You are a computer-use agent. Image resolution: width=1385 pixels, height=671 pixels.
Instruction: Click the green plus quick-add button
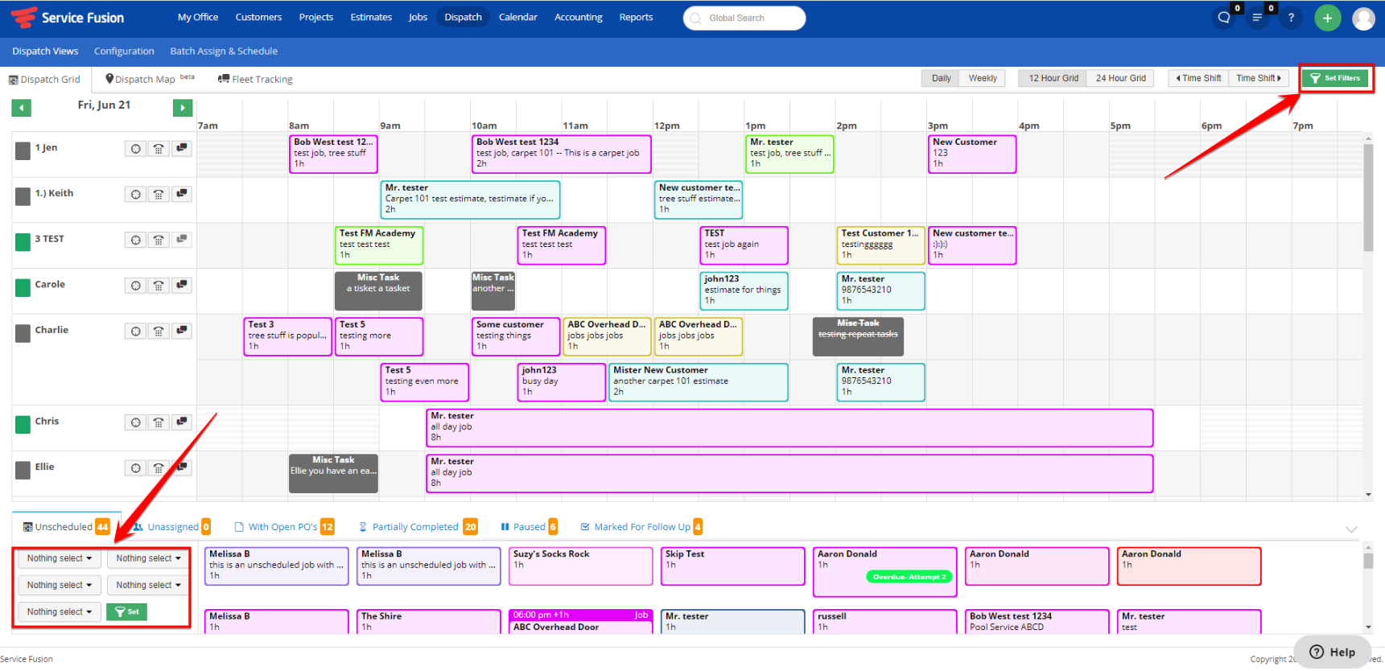pos(1328,18)
